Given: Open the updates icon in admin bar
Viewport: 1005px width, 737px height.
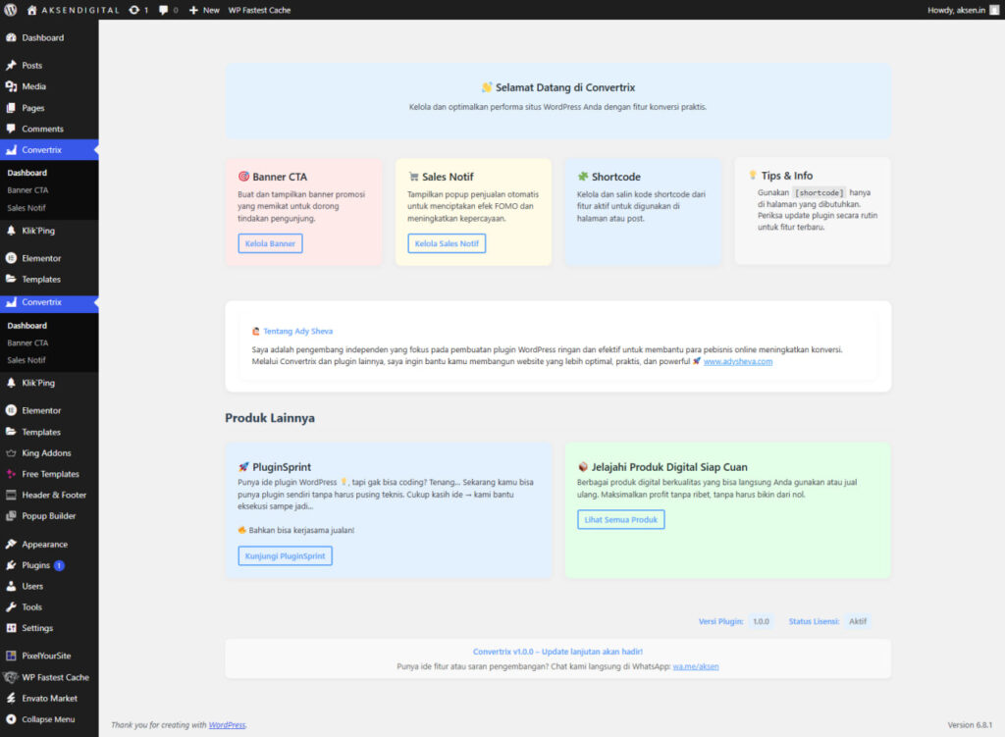Looking at the screenshot, I should tap(133, 10).
